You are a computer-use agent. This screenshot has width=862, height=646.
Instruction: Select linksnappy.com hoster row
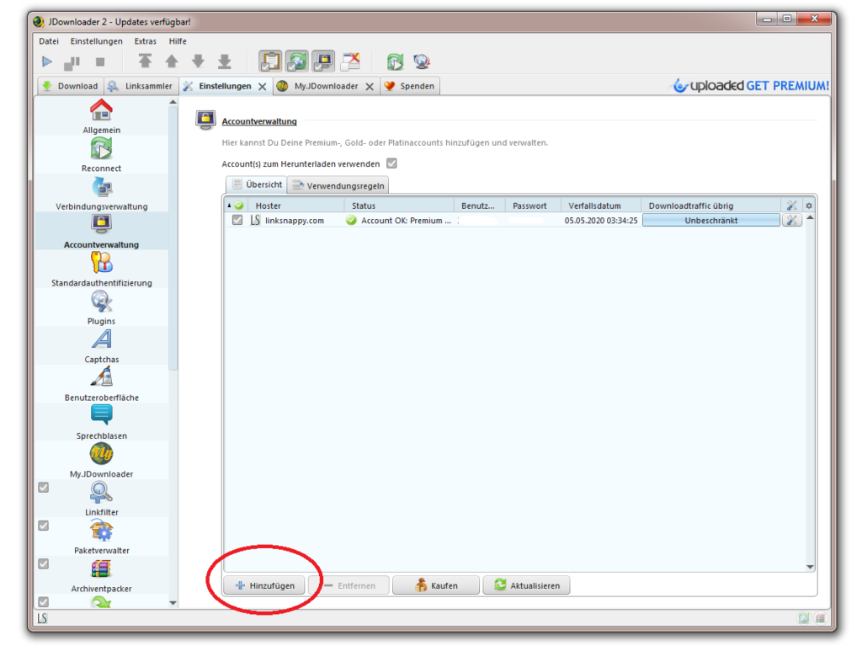514,220
